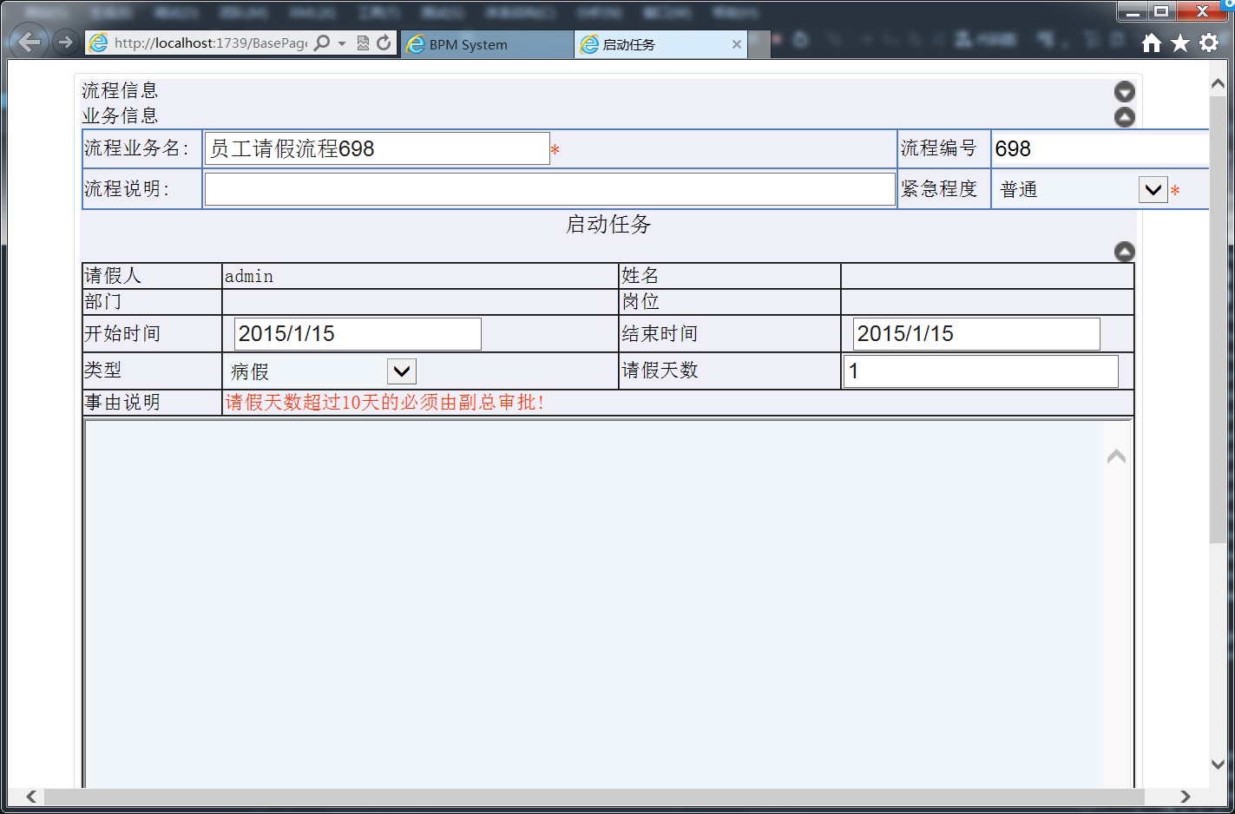
Task: Toggle compatibility view icon in address bar
Action: [363, 43]
